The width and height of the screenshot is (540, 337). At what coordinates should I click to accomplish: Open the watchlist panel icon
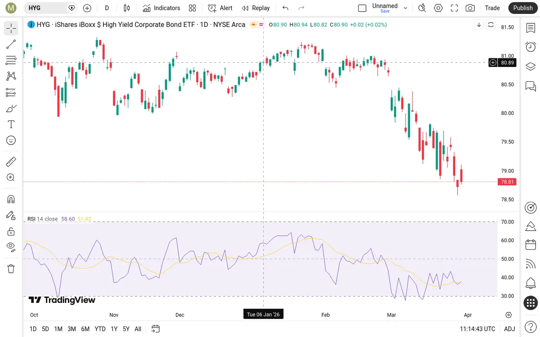pyautogui.click(x=531, y=28)
